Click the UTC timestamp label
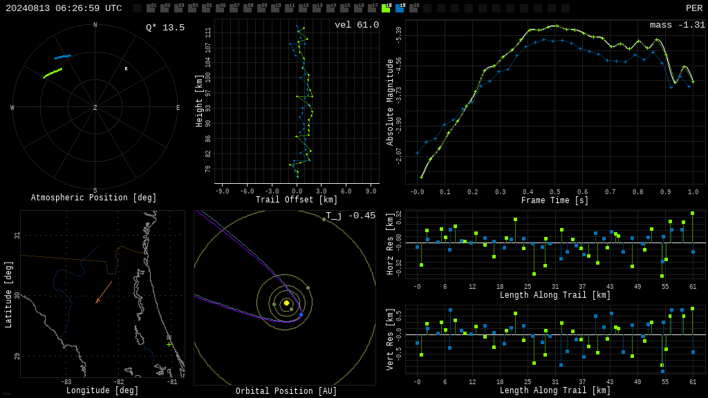This screenshot has width=708, height=398. click(x=64, y=8)
